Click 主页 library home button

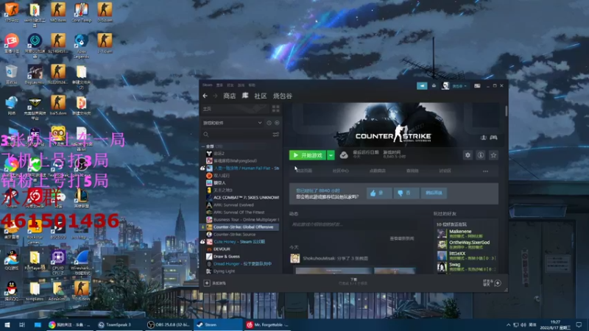pyautogui.click(x=236, y=109)
